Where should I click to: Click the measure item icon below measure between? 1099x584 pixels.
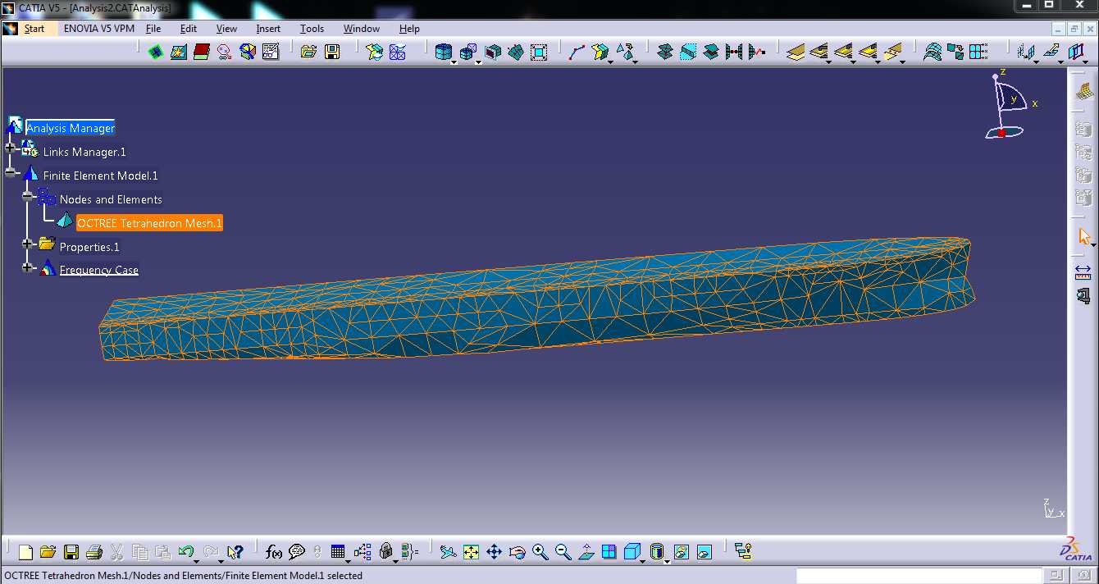point(1083,295)
